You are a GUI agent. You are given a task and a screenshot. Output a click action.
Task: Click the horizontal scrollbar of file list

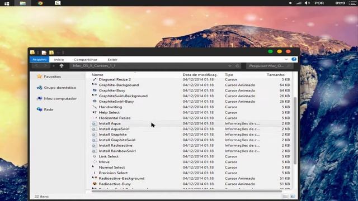[187, 191]
